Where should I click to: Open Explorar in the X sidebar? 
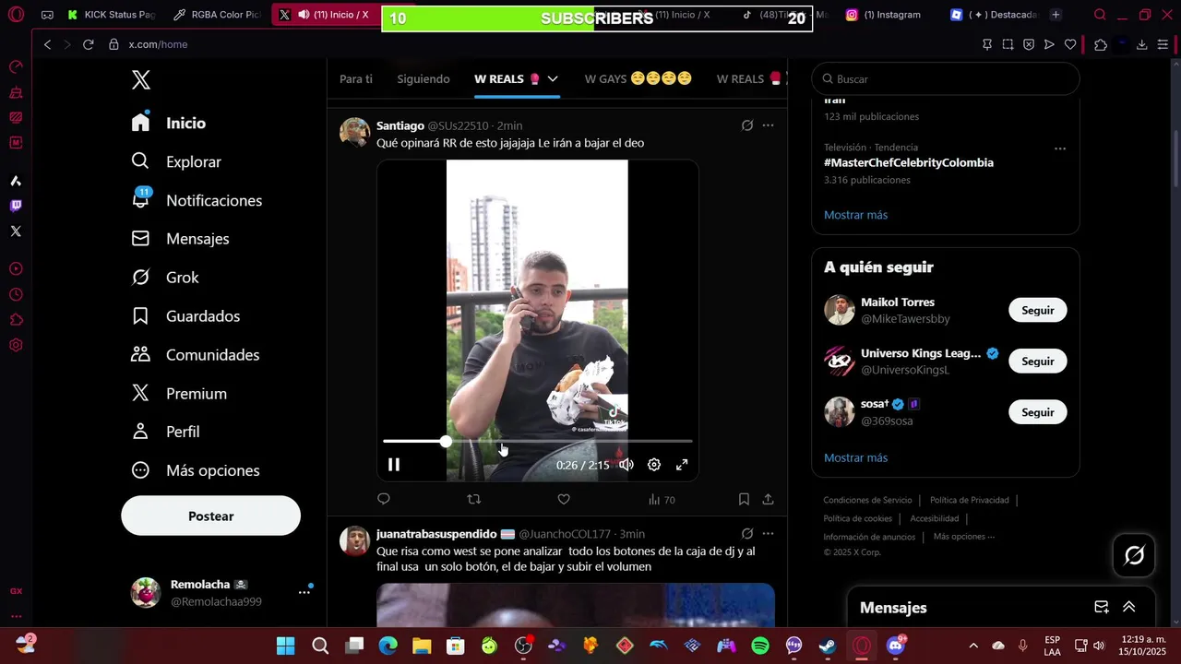[x=176, y=161]
